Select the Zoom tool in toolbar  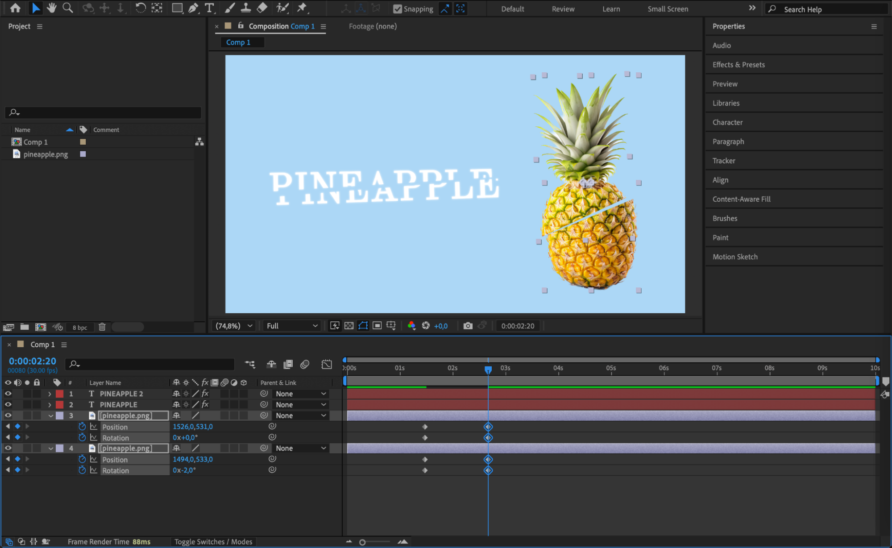[x=67, y=8]
